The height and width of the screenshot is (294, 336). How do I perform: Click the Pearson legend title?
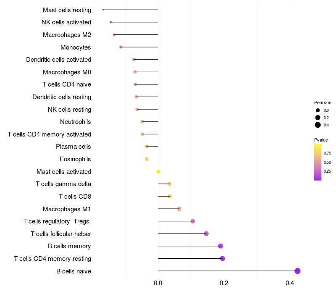(x=323, y=102)
